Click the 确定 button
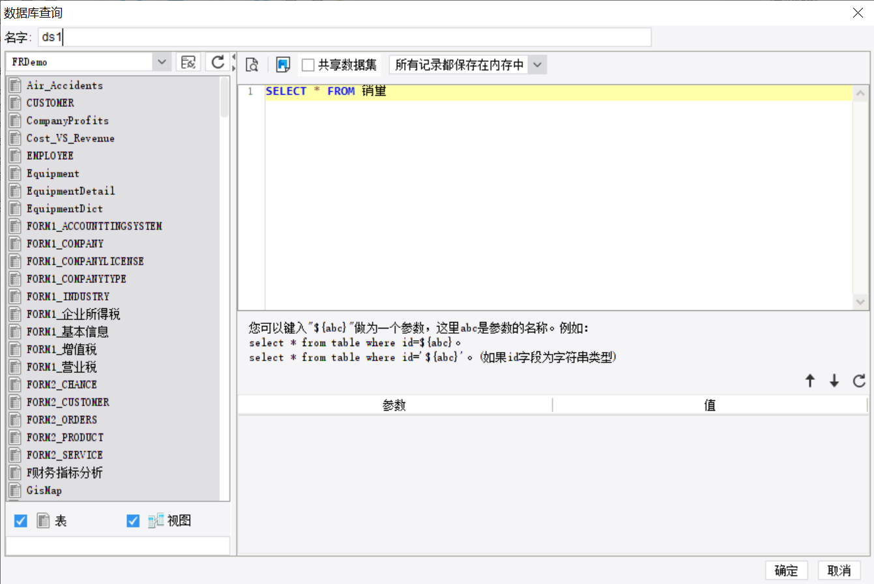The image size is (874, 584). click(x=787, y=570)
